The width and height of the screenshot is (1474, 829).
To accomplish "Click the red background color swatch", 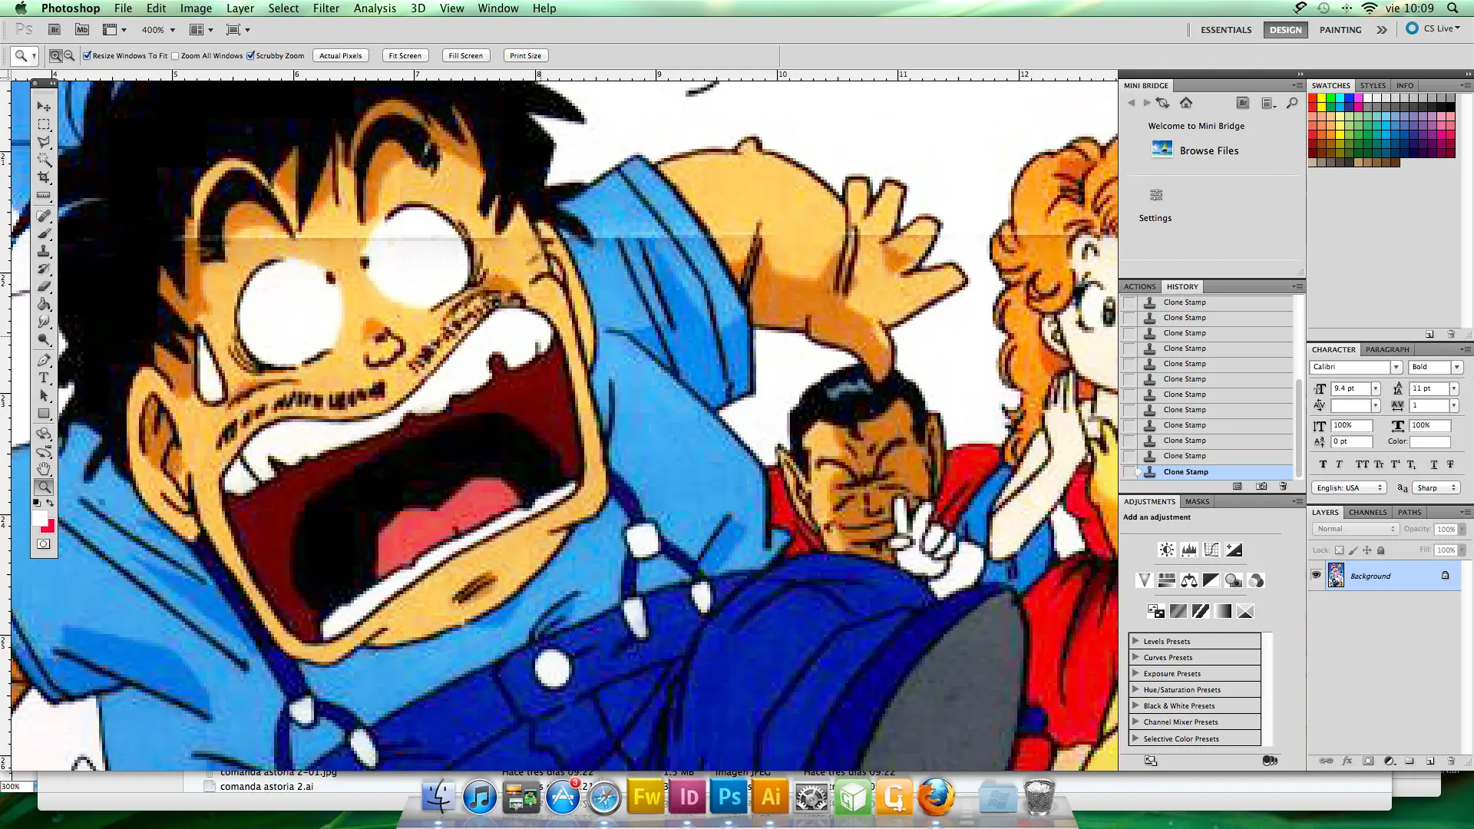I will click(49, 527).
